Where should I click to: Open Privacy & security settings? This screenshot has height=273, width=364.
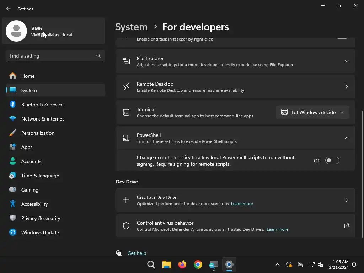click(x=55, y=218)
